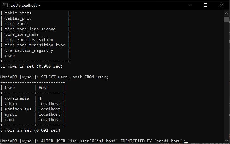
Task: Click the SELECT user, host FROM user command
Action: coord(75,77)
